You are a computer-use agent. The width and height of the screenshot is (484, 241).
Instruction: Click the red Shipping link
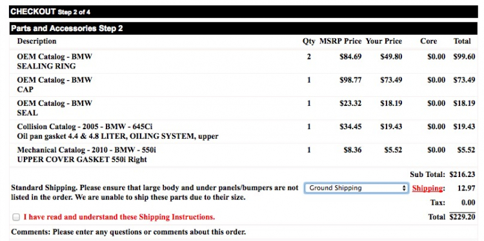coord(427,188)
